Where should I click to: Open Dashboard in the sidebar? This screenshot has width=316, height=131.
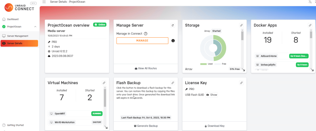(x=13, y=19)
